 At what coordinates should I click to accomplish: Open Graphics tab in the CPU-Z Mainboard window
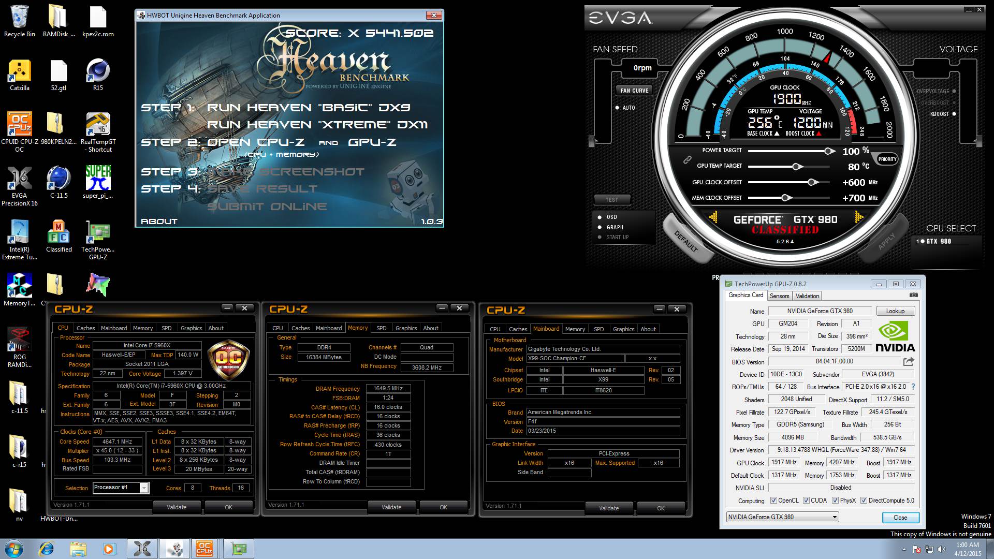pos(623,329)
